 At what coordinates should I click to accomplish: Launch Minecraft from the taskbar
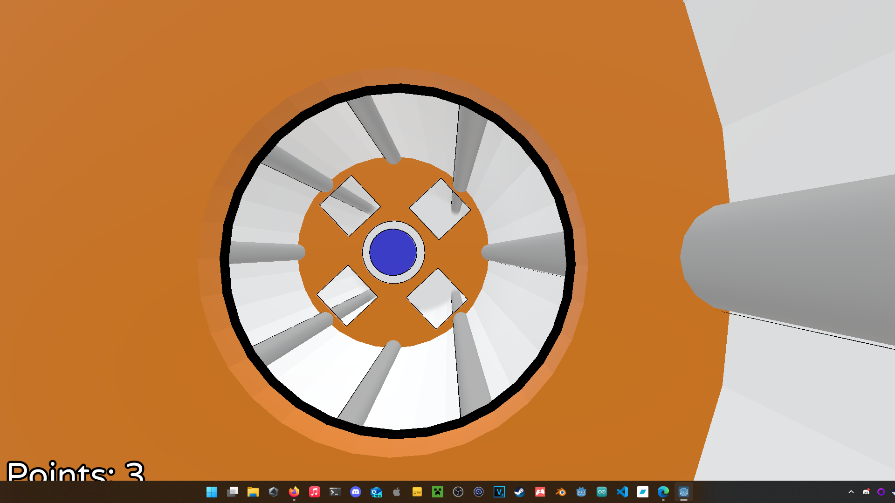pyautogui.click(x=437, y=492)
